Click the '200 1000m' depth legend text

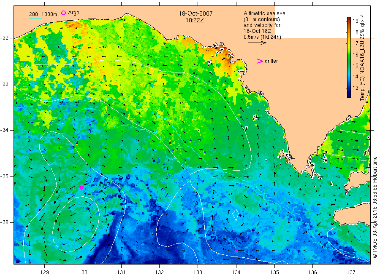[x=43, y=14]
